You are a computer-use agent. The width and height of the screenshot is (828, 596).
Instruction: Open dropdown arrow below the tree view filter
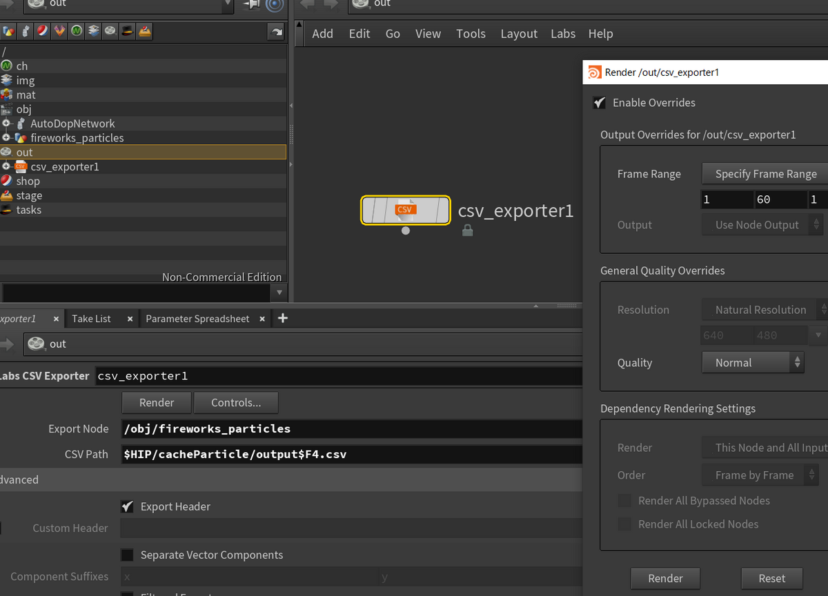(x=279, y=292)
